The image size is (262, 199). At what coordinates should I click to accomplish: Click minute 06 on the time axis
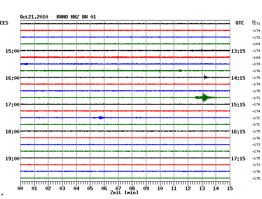104,189
